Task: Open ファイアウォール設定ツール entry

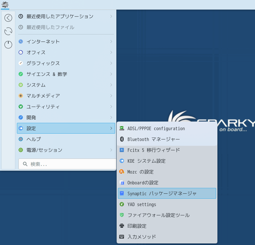Action: click(167, 215)
